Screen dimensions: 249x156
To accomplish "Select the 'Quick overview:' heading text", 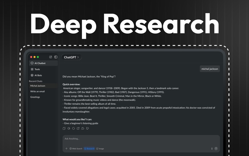I will [72, 84].
